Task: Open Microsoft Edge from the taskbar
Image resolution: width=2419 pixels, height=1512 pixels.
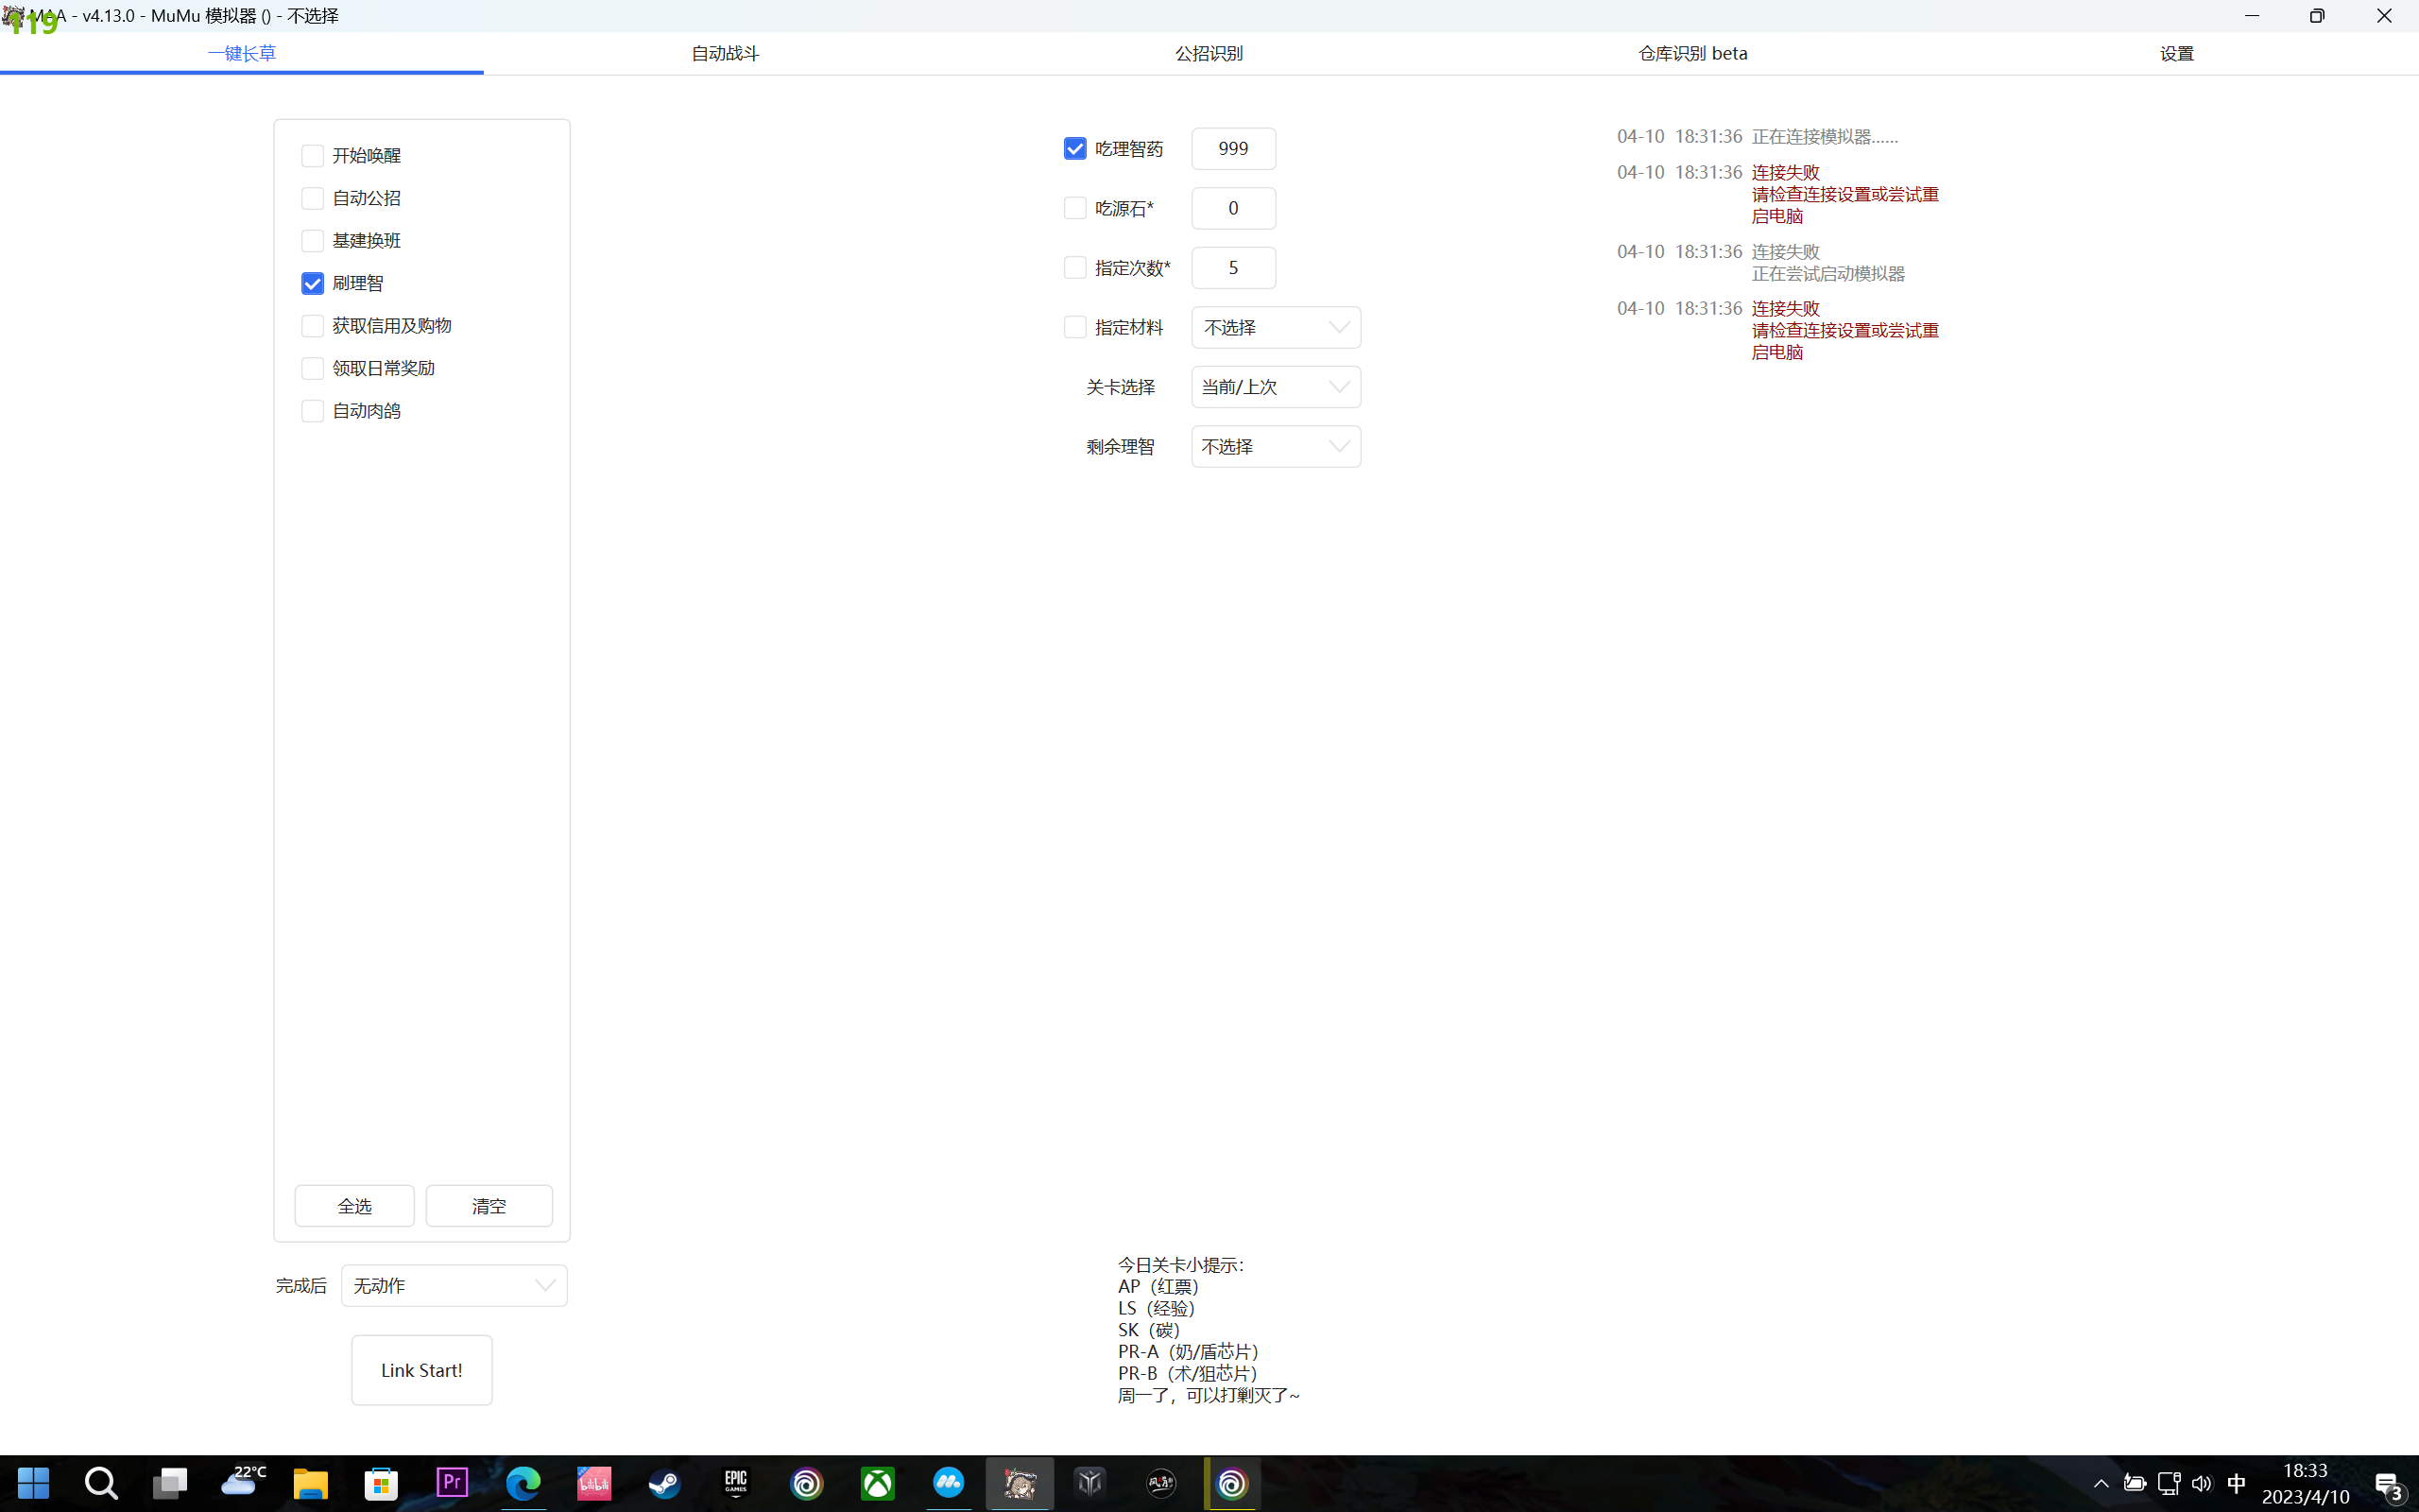Action: [523, 1484]
